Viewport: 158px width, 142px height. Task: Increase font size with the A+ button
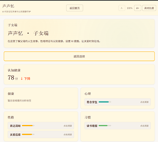click(137, 8)
